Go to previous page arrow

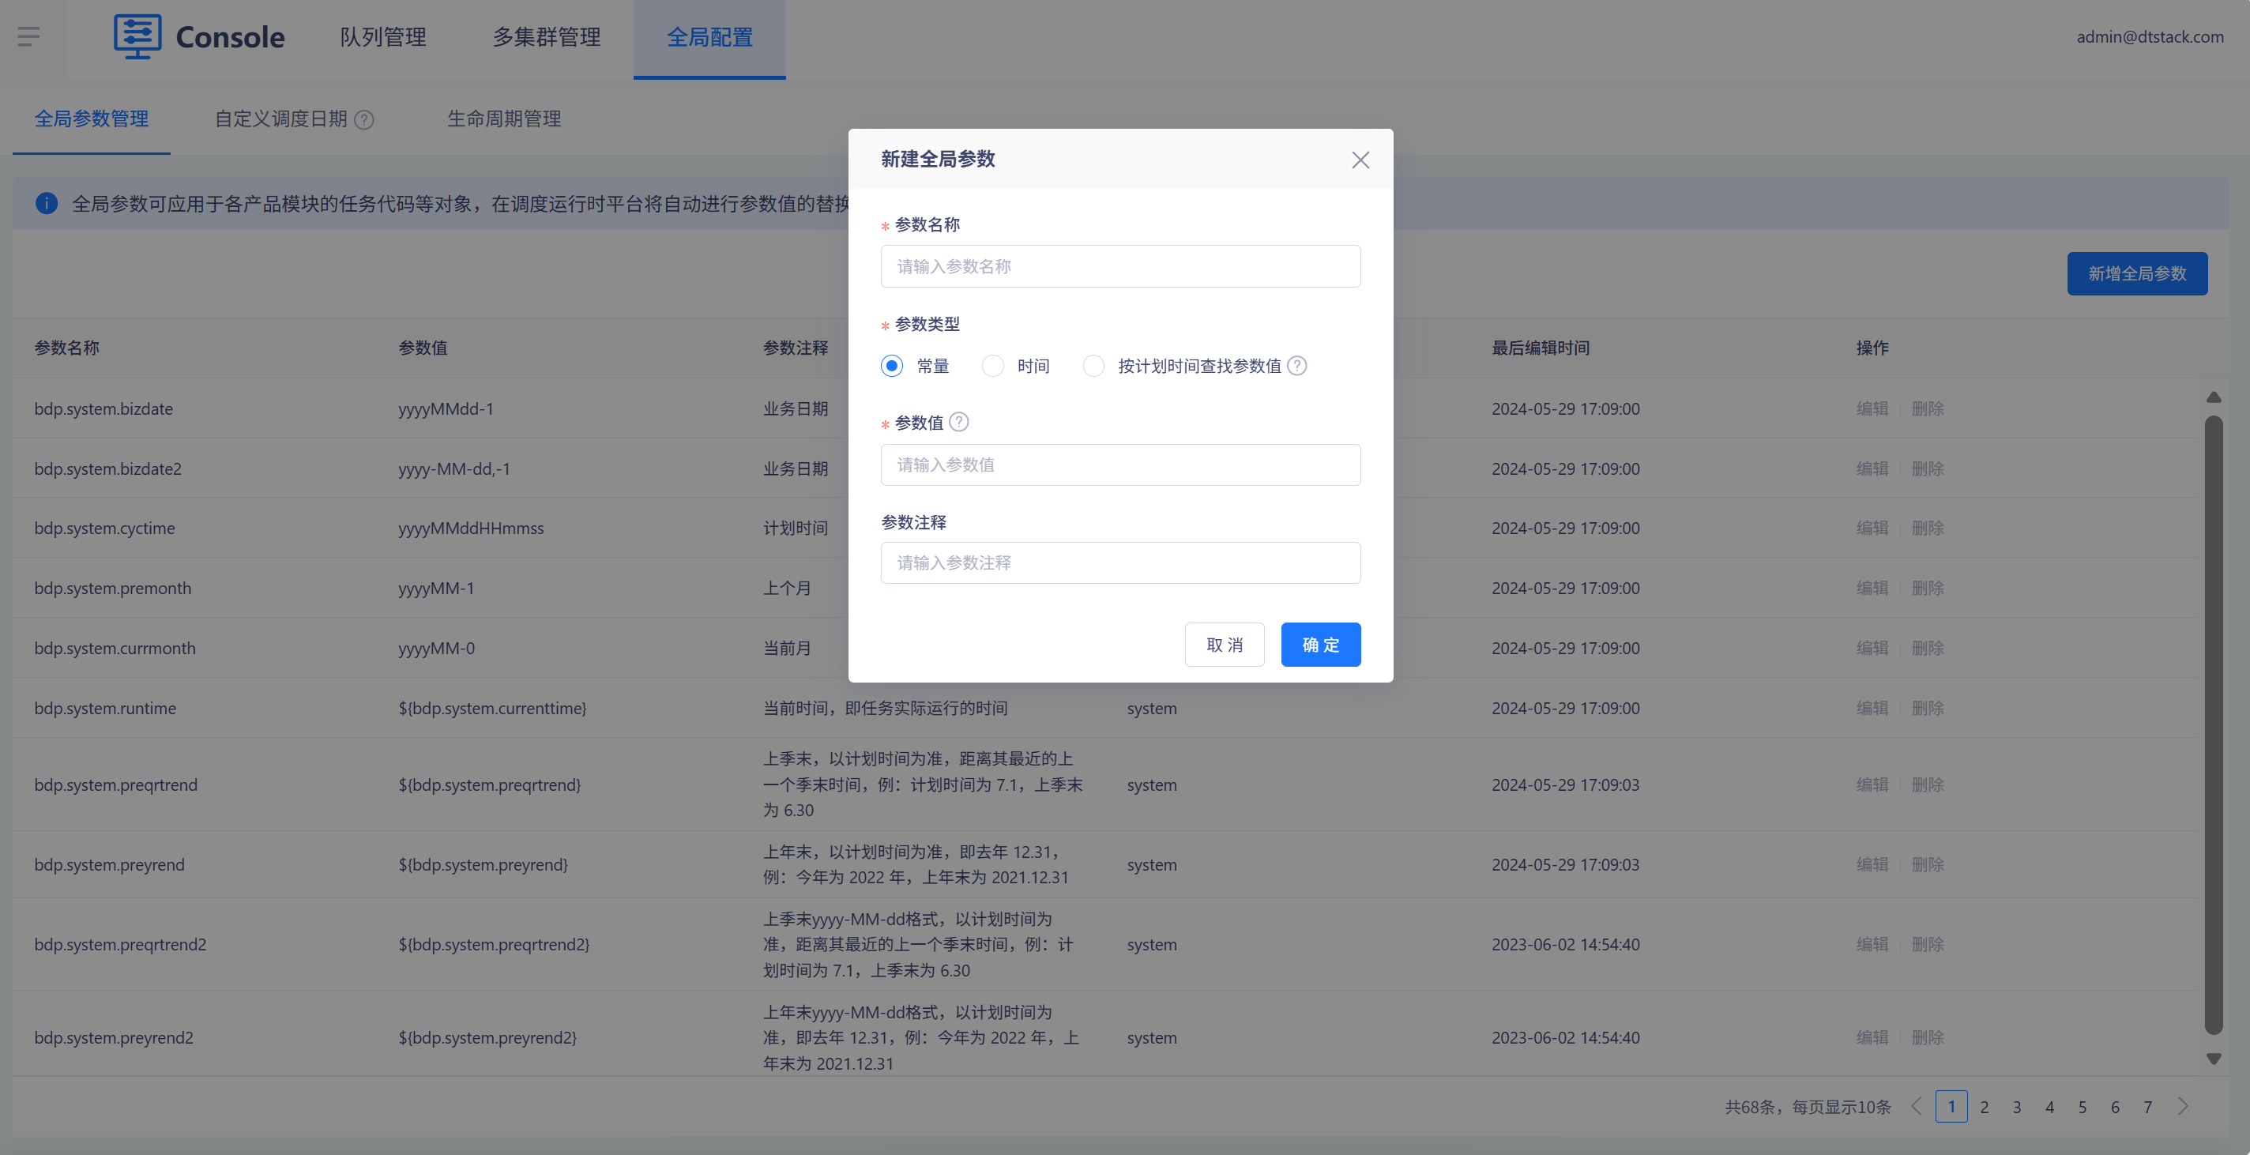click(x=1917, y=1106)
